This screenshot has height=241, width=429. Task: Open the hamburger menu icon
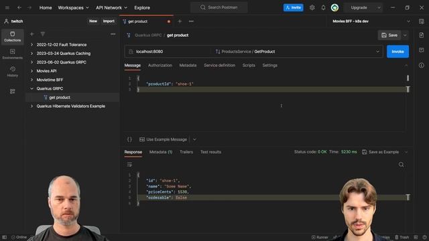click(7, 7)
